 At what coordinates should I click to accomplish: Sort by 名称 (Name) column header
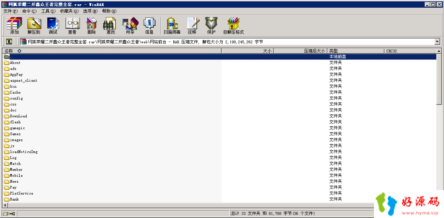(x=112, y=51)
